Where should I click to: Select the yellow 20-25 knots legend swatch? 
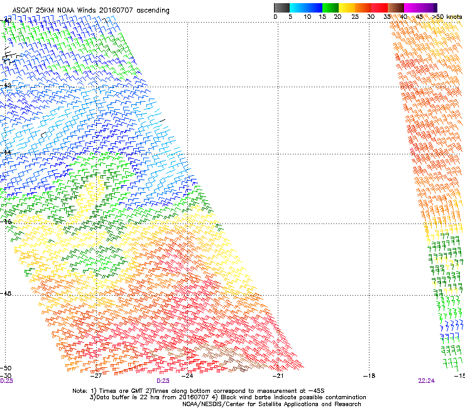pos(347,8)
